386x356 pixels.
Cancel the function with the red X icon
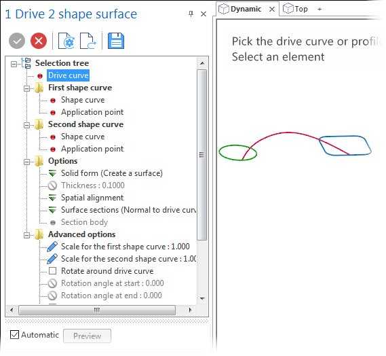[39, 41]
